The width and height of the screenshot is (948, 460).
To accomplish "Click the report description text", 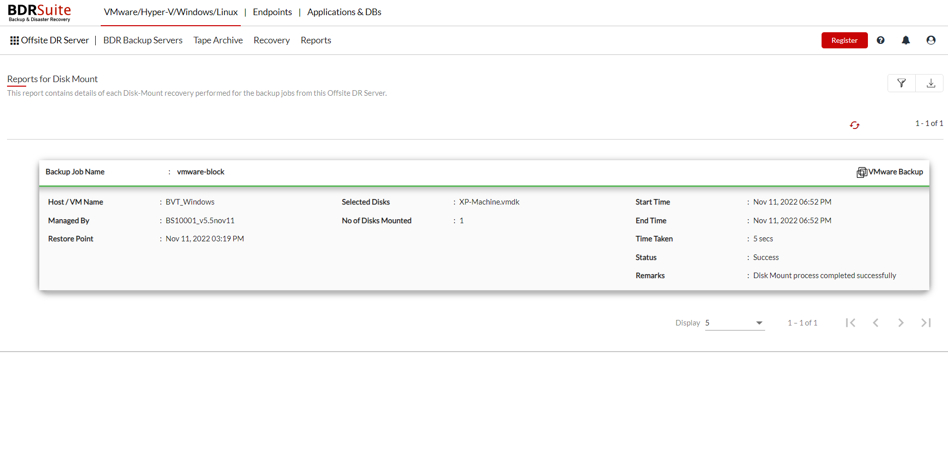I will (197, 93).
